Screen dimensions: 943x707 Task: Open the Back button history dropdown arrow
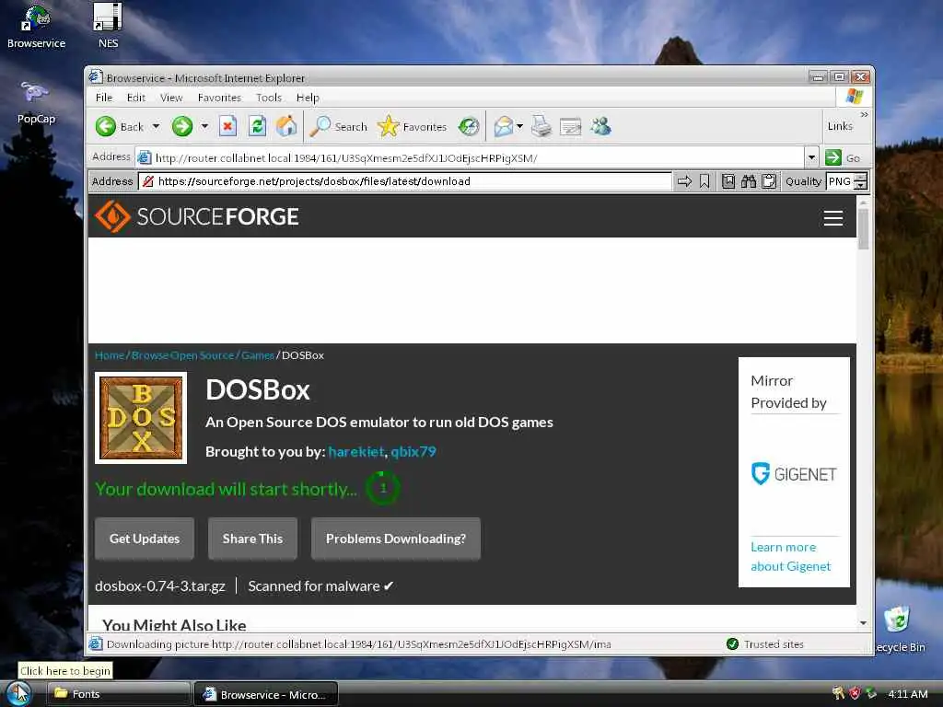pyautogui.click(x=156, y=126)
